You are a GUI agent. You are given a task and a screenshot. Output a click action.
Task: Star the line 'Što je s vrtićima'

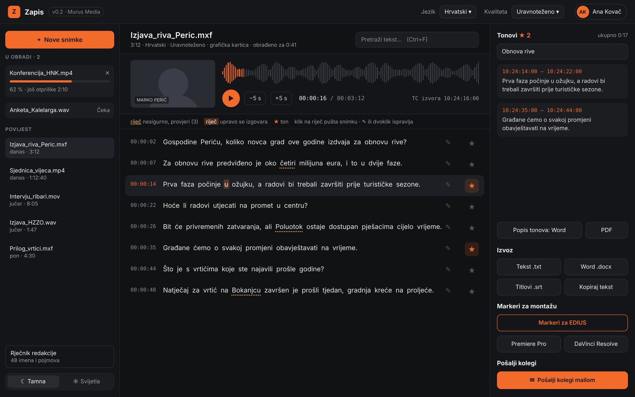472,270
